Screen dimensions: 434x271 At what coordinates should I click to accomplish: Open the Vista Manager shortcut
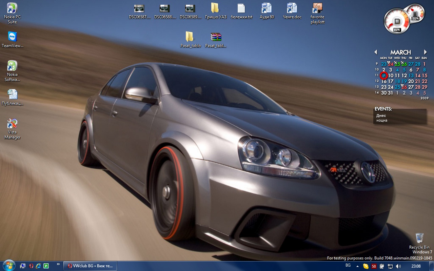point(12,124)
